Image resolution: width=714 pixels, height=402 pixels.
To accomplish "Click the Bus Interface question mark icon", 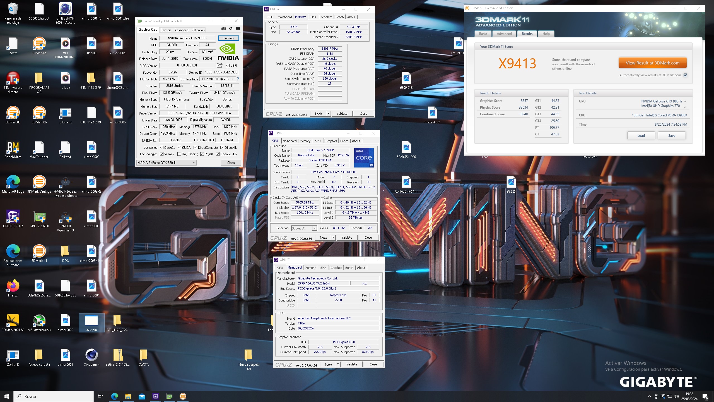I will pos(238,79).
